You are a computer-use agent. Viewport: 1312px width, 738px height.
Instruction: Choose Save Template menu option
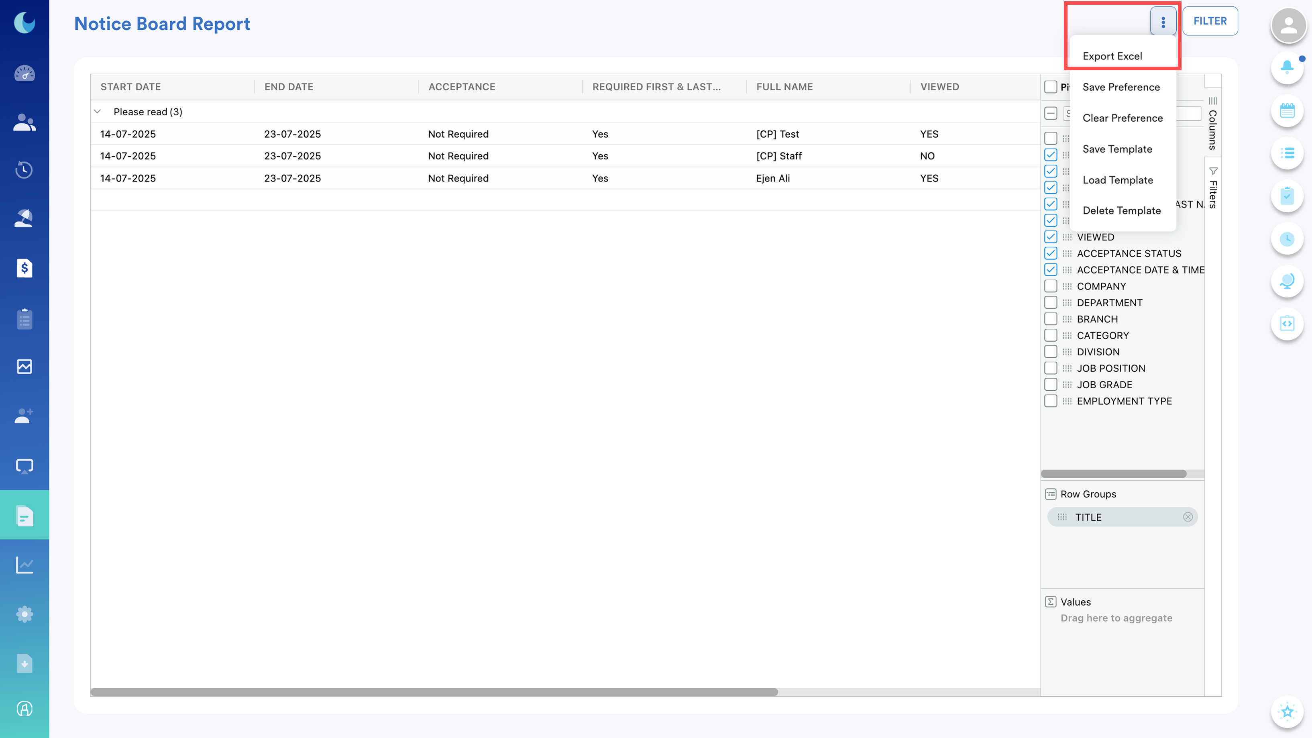1117,149
